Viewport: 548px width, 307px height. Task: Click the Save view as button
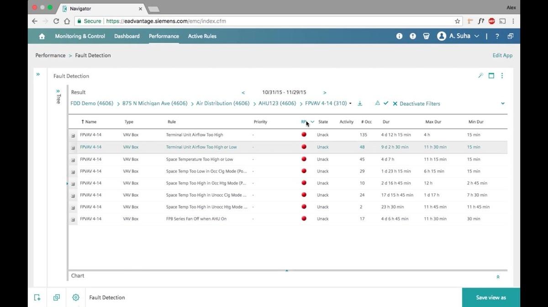pyautogui.click(x=491, y=297)
